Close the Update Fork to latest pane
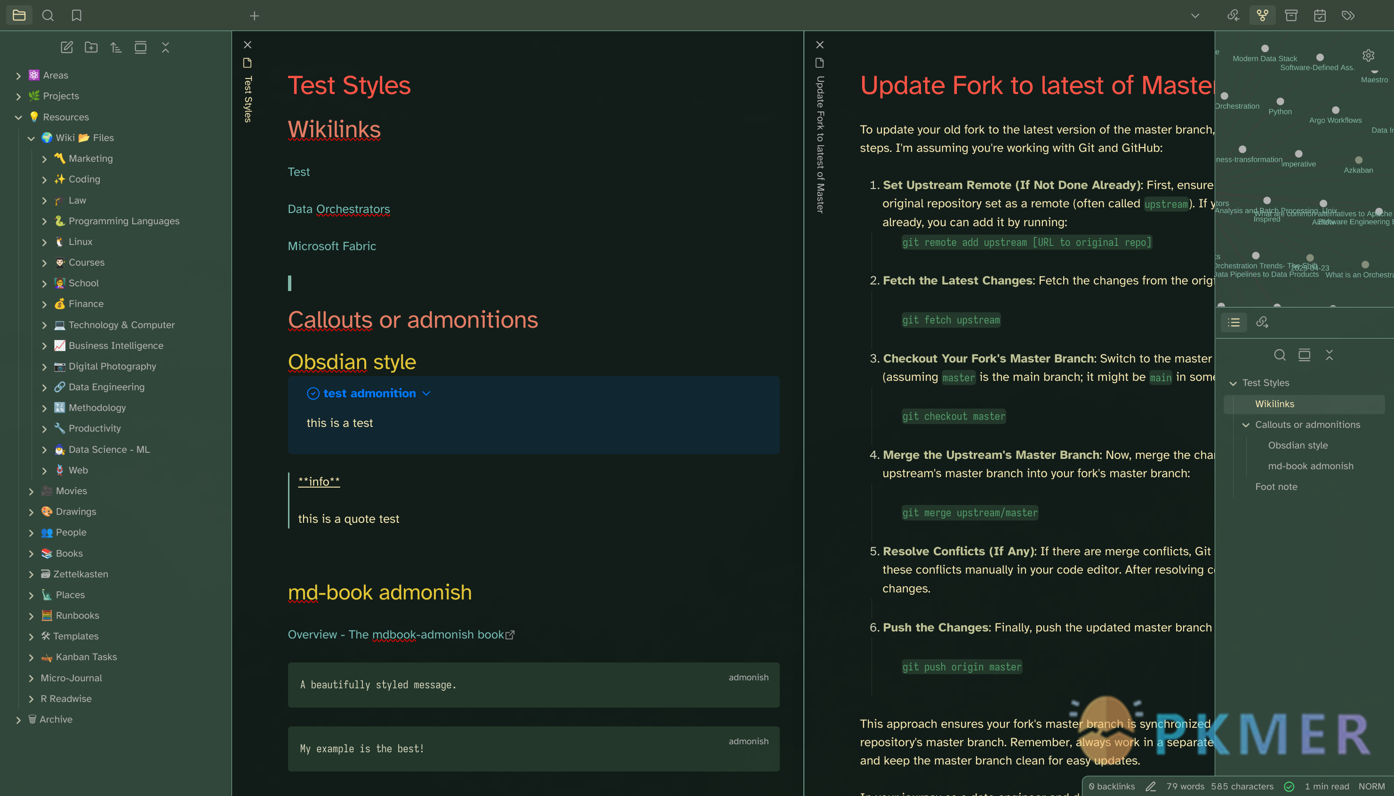The width and height of the screenshot is (1394, 796). pyautogui.click(x=819, y=45)
